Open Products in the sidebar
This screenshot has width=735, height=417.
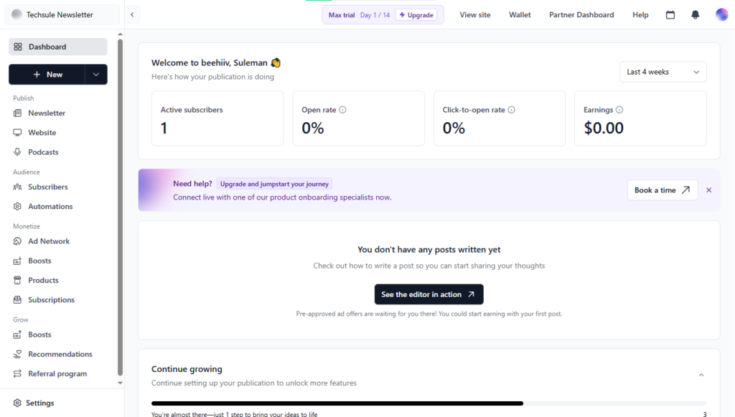[x=43, y=280]
